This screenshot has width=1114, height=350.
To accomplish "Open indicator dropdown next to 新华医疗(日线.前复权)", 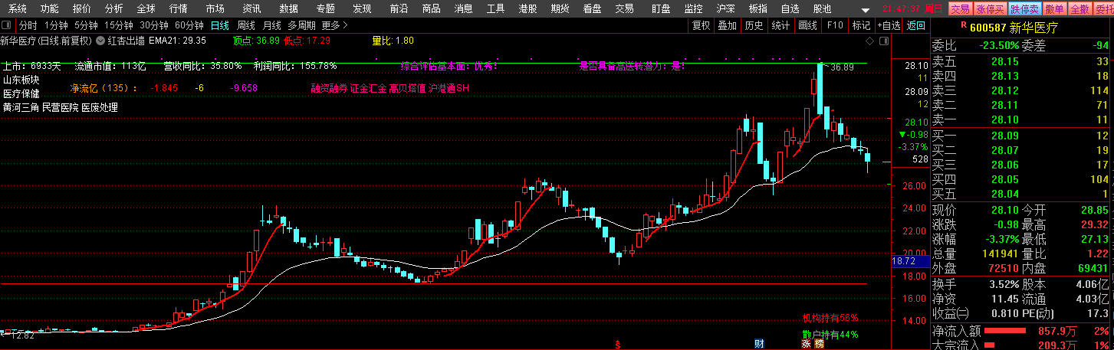I will click(x=99, y=40).
